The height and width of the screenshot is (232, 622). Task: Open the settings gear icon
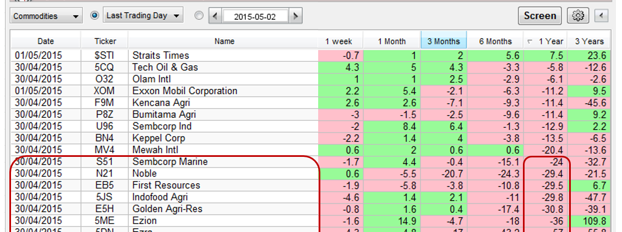click(578, 16)
